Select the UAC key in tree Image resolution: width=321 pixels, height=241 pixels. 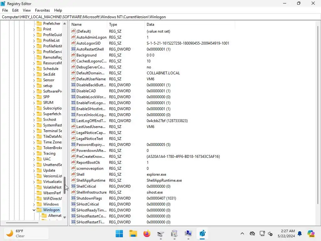click(x=47, y=159)
